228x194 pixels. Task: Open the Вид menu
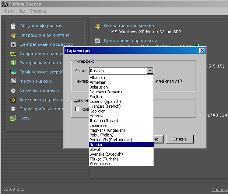(x=22, y=11)
